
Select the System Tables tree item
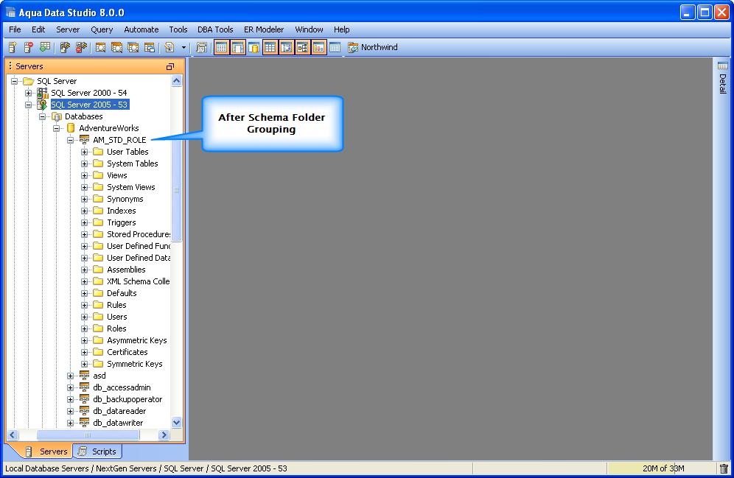click(x=133, y=164)
